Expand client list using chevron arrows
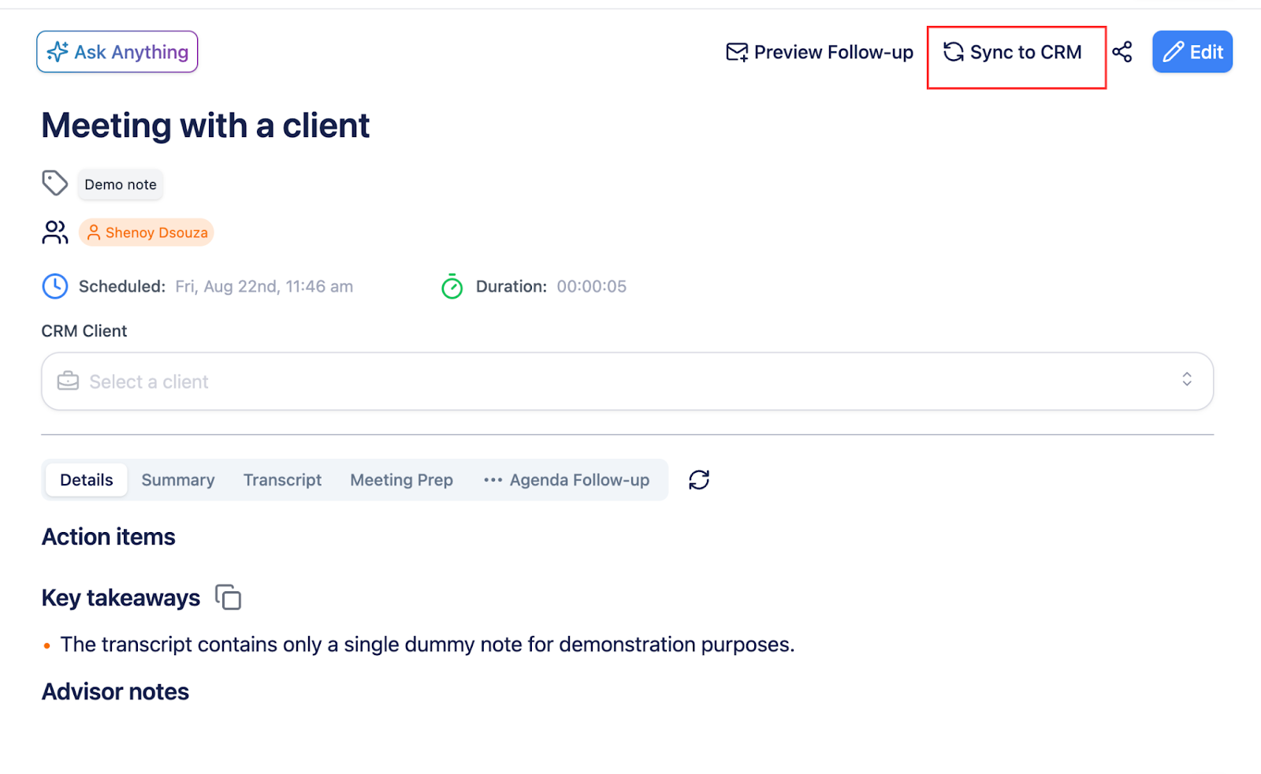 [1186, 380]
